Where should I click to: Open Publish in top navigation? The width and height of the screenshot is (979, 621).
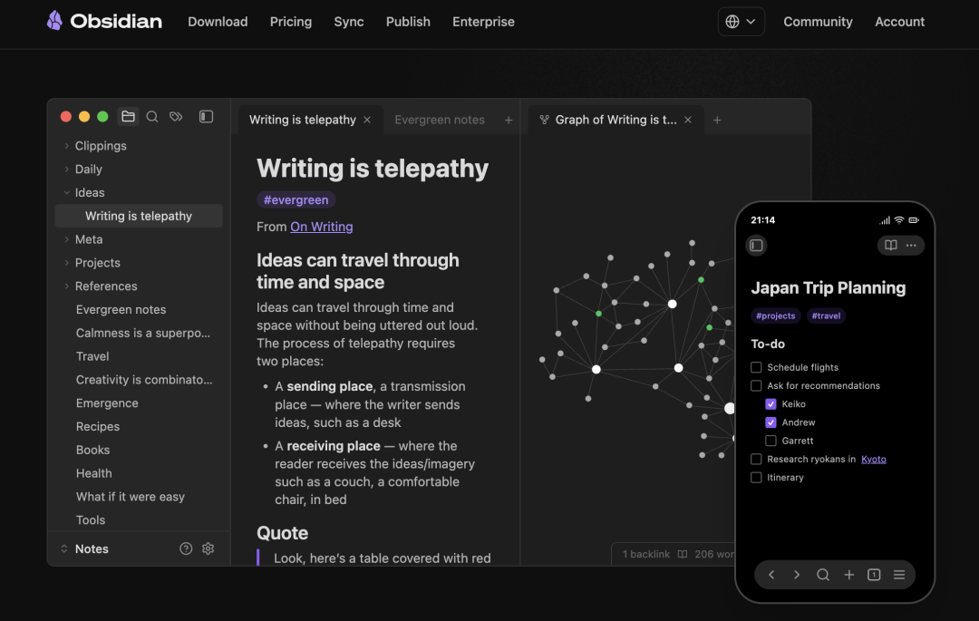(408, 22)
